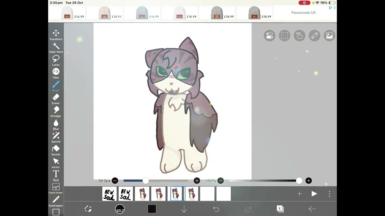Image resolution: width=385 pixels, height=216 pixels.
Task: Decrease opacity with minus button
Action: click(220, 181)
